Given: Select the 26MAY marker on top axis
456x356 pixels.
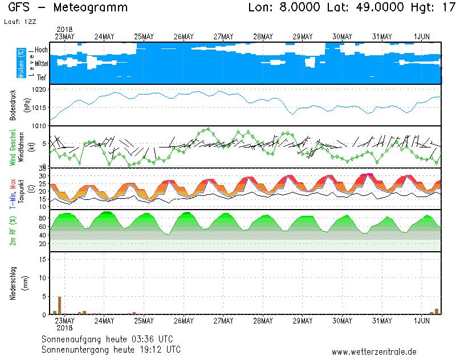Looking at the screenshot, I should [x=184, y=36].
